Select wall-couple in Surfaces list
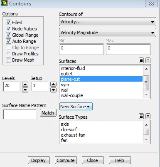The image size is (160, 167). 72,95
